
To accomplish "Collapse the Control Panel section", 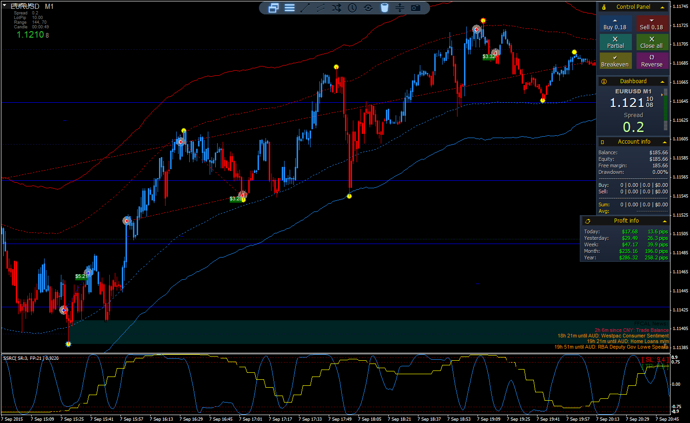I will tap(663, 7).
